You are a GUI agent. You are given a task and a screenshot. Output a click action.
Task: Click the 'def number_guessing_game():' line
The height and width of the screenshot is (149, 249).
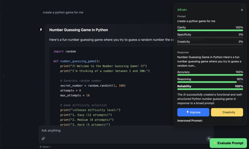click(x=77, y=61)
